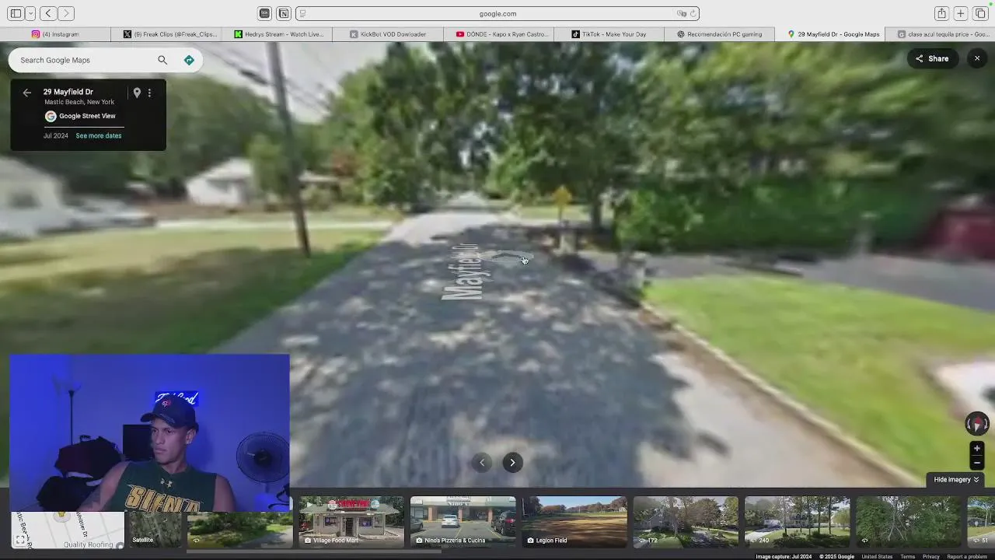Switch to the Instagram tab
Screen dimensions: 995x560
coord(55,34)
